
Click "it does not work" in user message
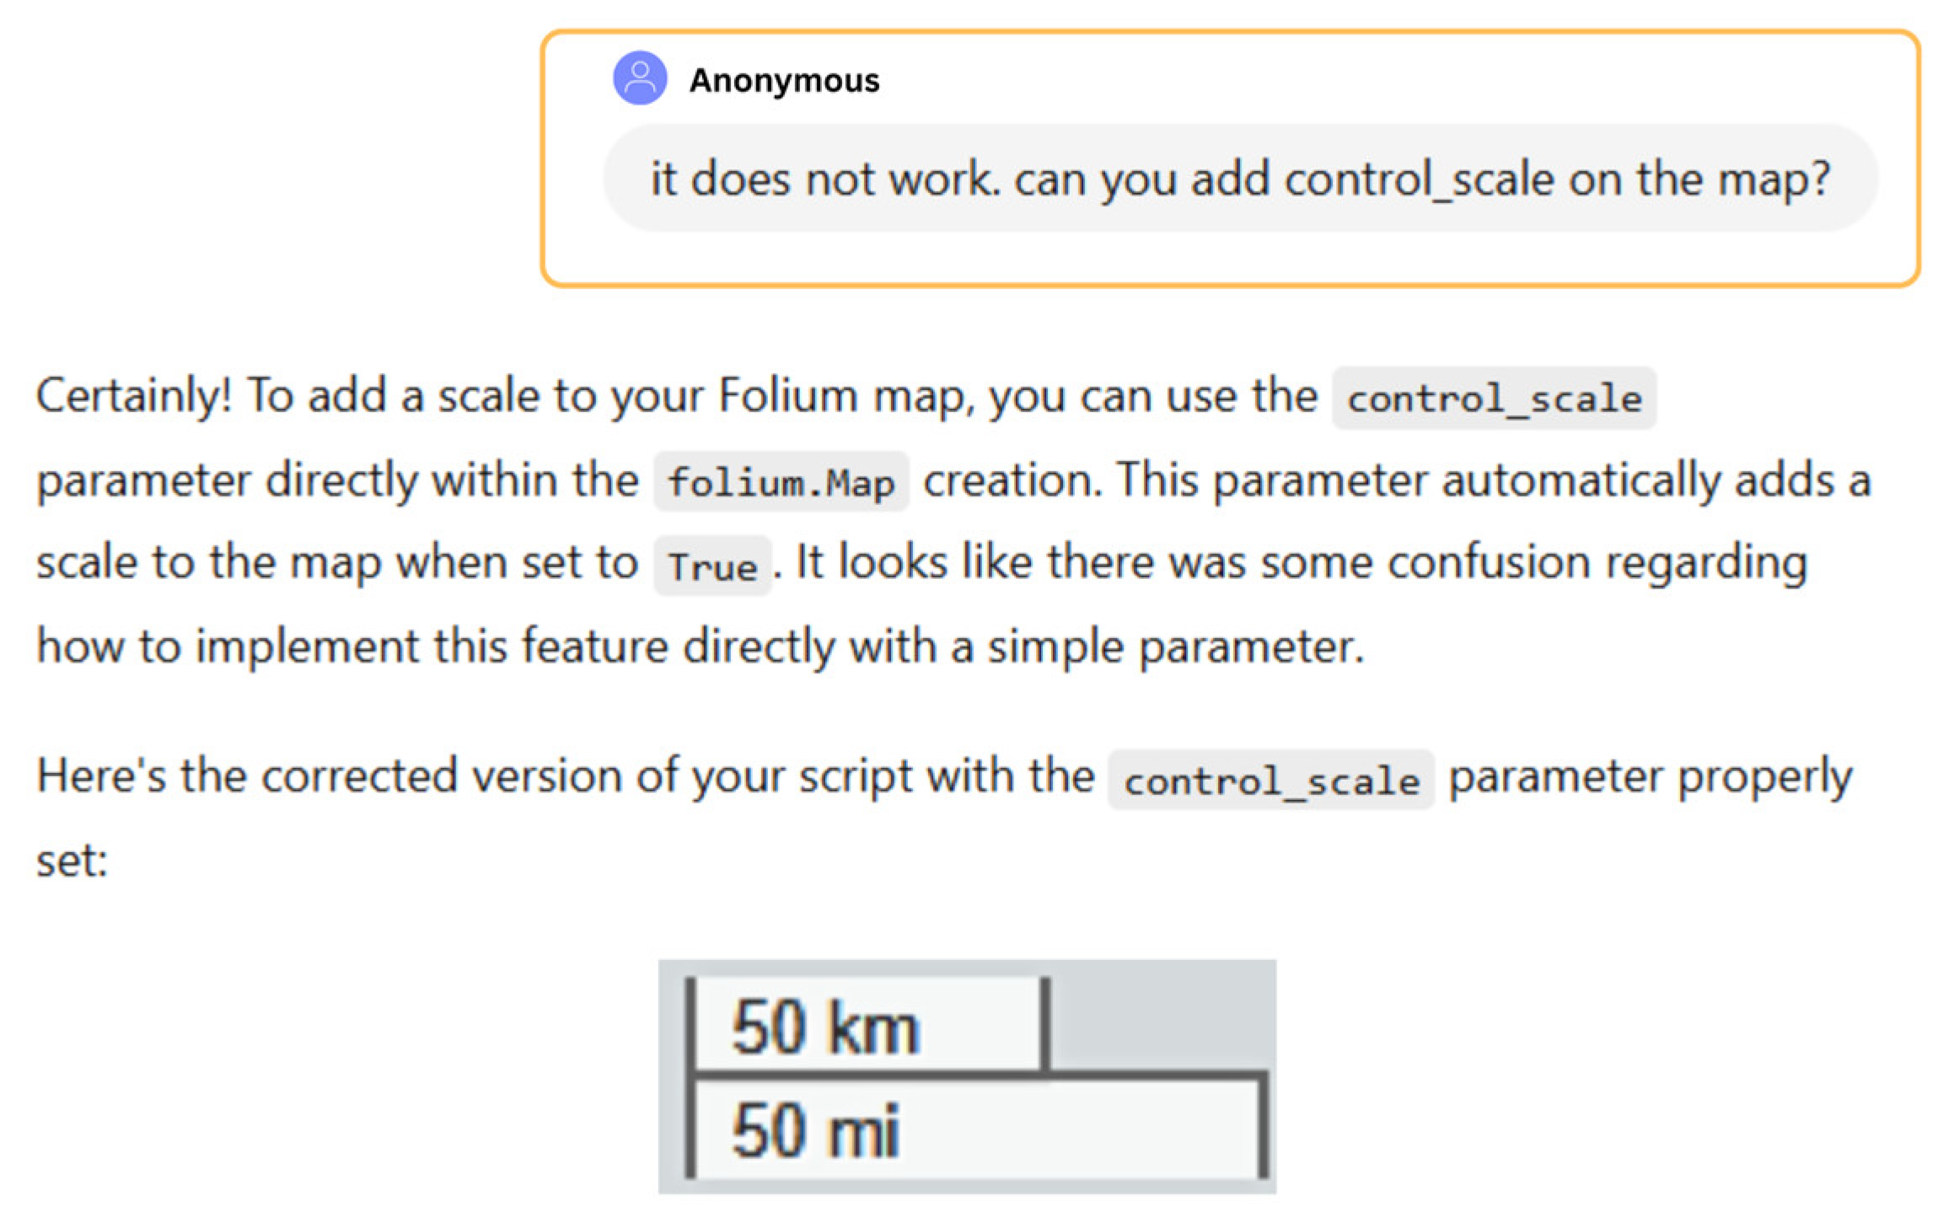pyautogui.click(x=822, y=179)
